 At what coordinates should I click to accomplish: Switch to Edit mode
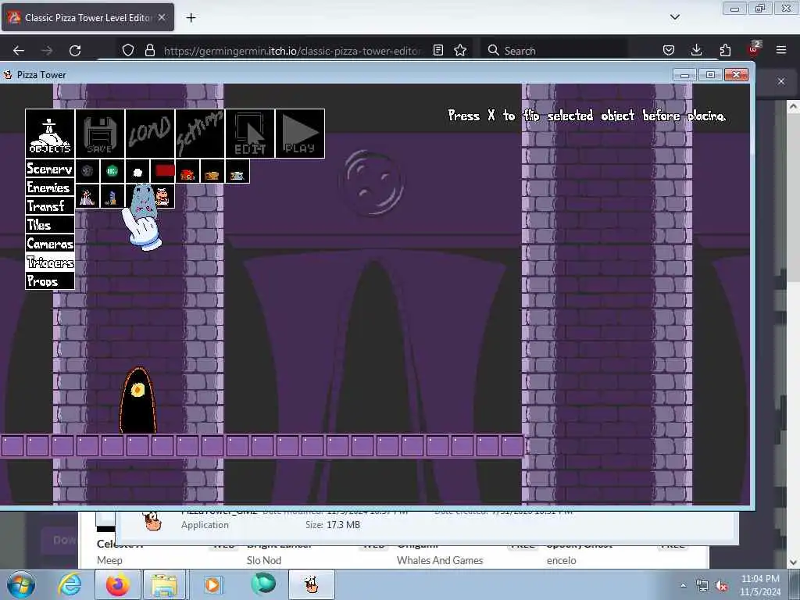(250, 134)
